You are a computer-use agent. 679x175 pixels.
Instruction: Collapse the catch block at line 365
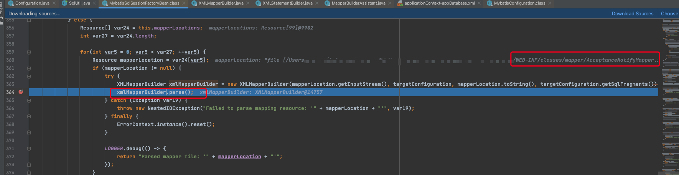tap(29, 100)
